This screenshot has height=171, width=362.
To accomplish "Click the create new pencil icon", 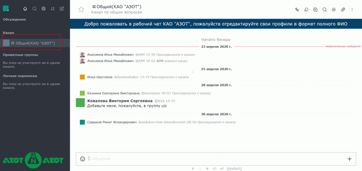I will coord(62,9).
